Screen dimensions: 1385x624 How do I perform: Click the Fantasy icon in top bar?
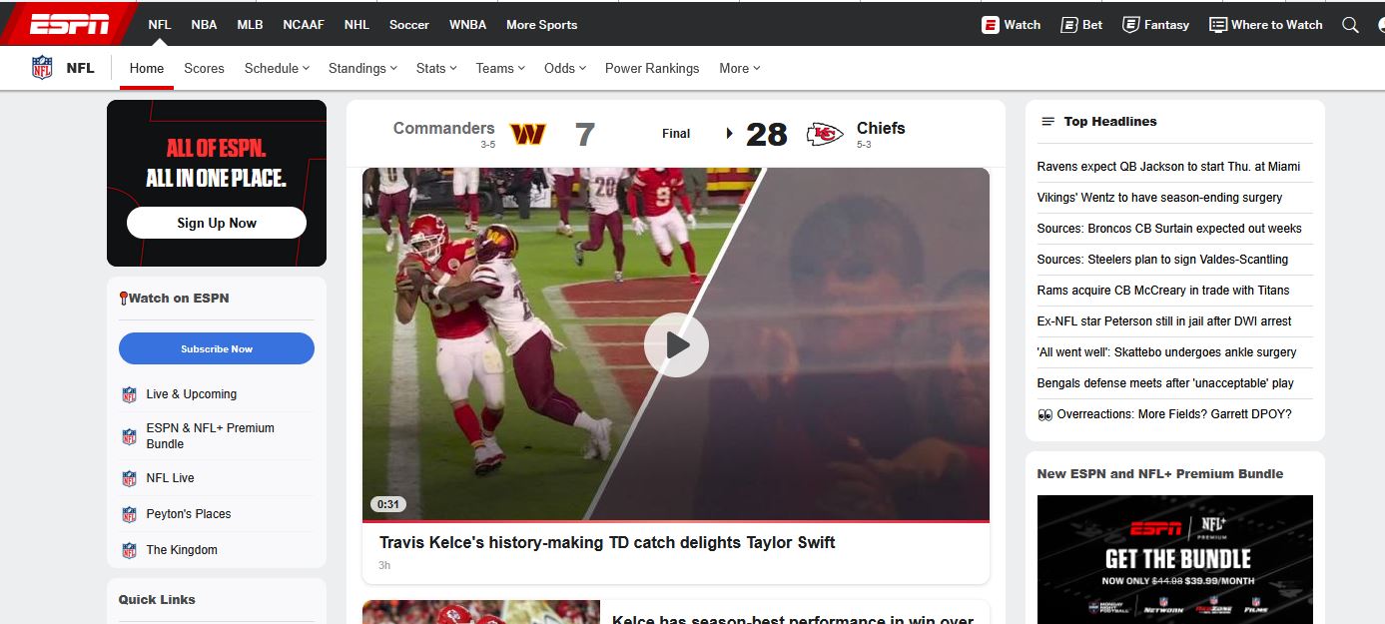point(1130,25)
